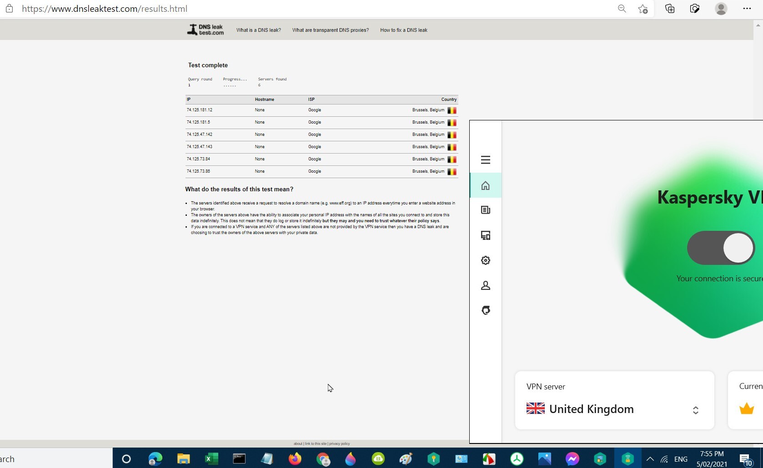Open the Photos app on taskbar

coord(544,459)
